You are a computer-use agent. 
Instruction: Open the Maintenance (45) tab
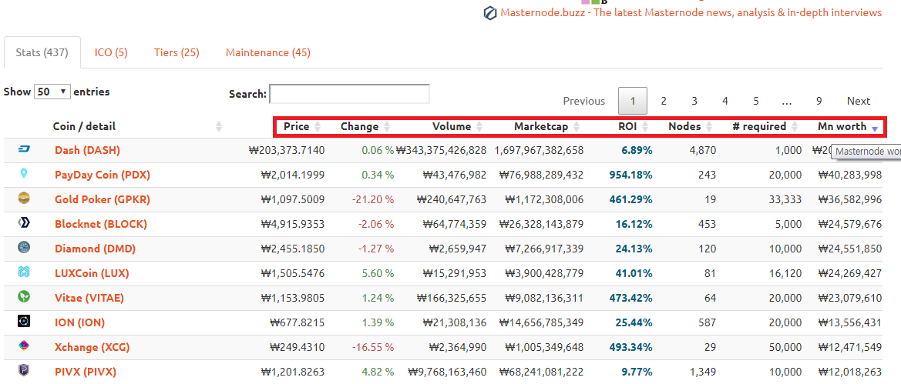click(x=268, y=52)
